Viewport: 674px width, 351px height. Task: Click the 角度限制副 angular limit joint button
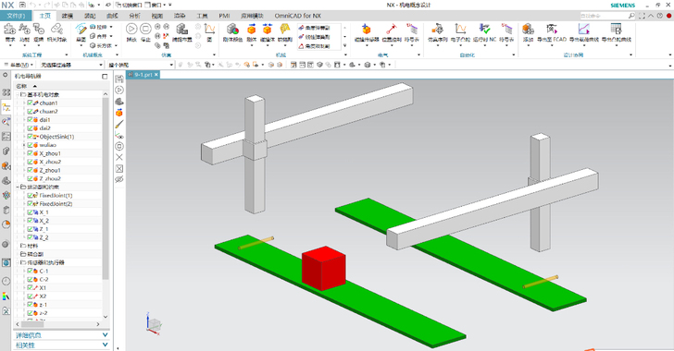pos(314,46)
